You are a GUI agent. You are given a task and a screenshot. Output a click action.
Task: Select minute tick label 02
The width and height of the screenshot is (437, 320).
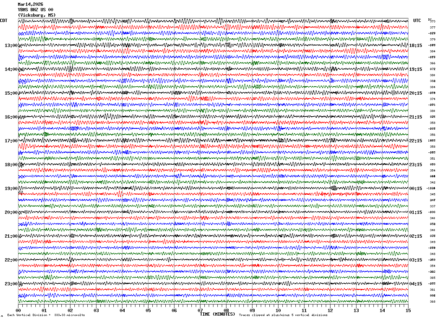70,310
